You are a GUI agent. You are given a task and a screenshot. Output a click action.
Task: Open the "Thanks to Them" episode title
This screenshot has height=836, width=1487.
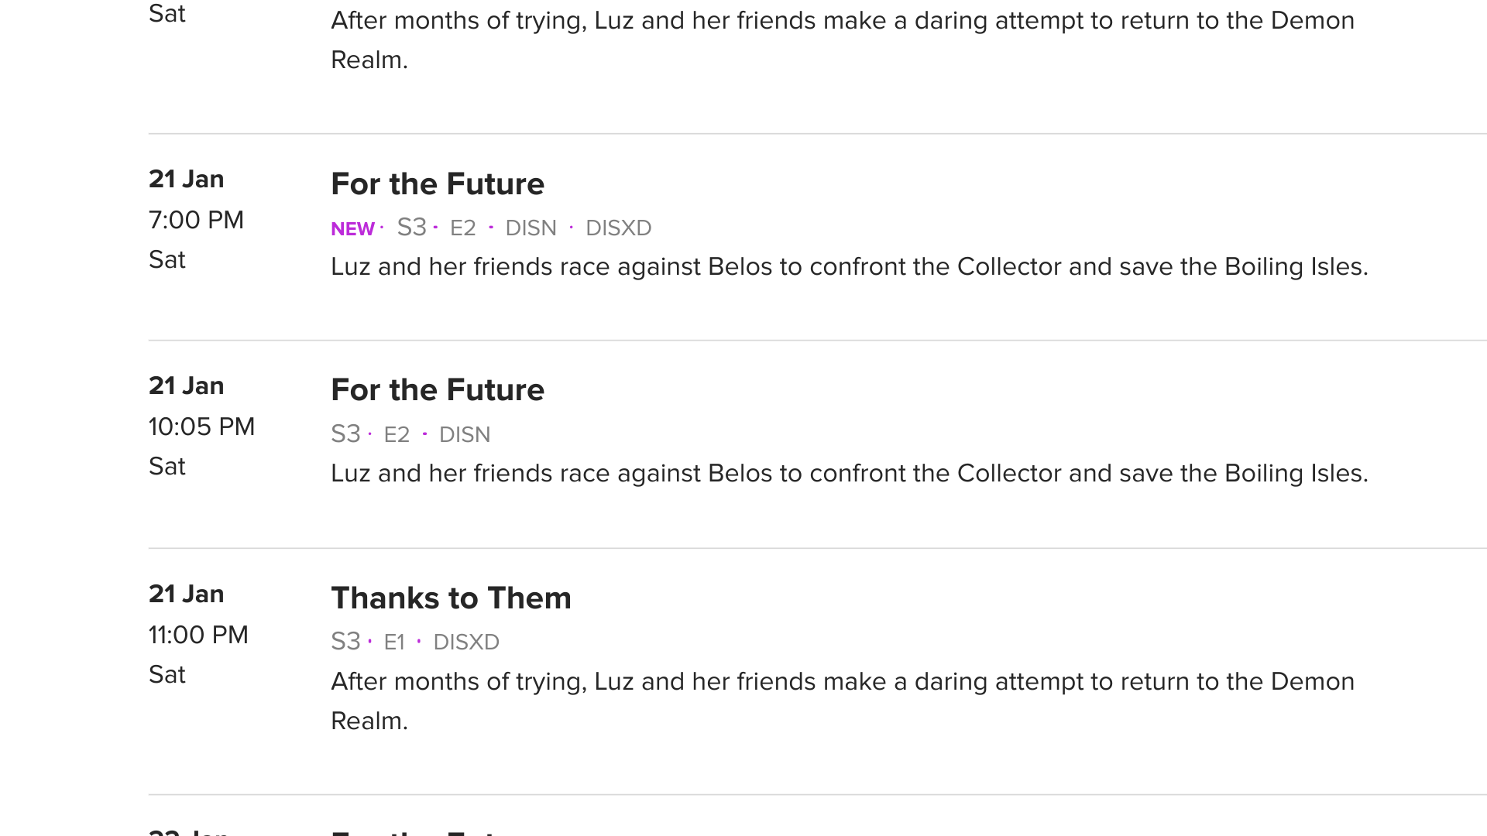tap(451, 598)
